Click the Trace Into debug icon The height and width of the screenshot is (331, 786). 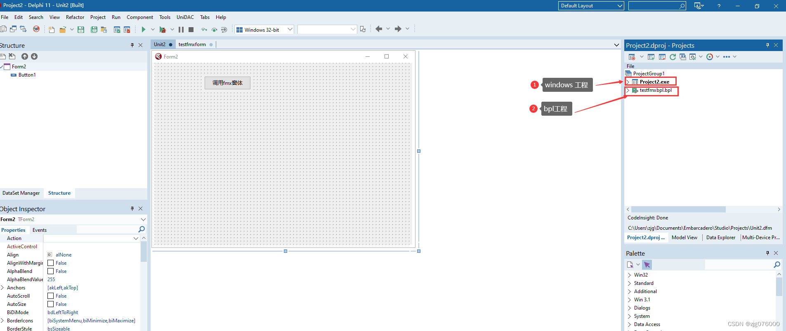coord(204,30)
